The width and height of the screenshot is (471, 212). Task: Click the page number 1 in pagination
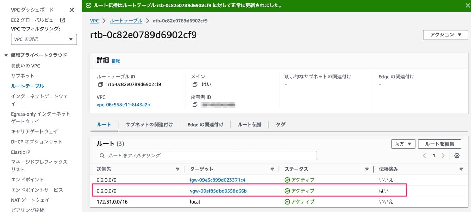(434, 156)
